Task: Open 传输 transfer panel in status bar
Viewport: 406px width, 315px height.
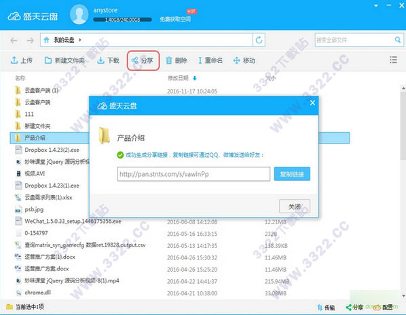Action: [x=326, y=308]
